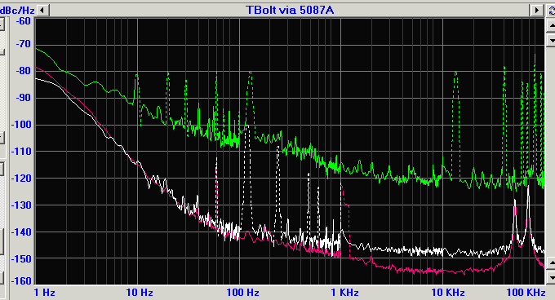Click the dBc/Hz axis unit label
555x300 pixels.
click(17, 11)
